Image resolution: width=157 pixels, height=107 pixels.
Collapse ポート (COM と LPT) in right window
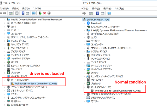[x=84, y=87]
